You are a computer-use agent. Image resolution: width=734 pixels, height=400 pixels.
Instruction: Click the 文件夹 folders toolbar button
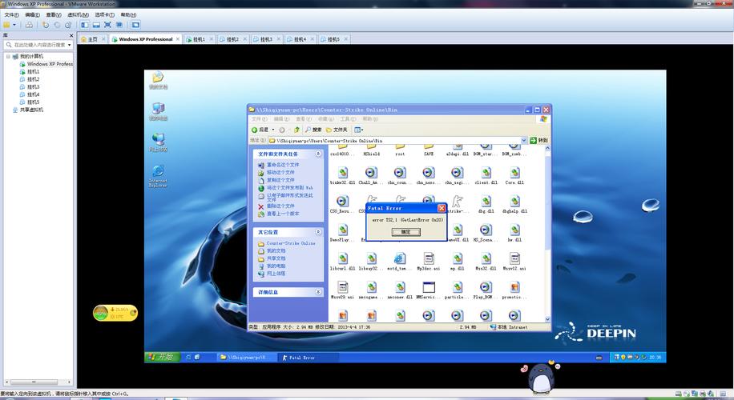tap(337, 130)
